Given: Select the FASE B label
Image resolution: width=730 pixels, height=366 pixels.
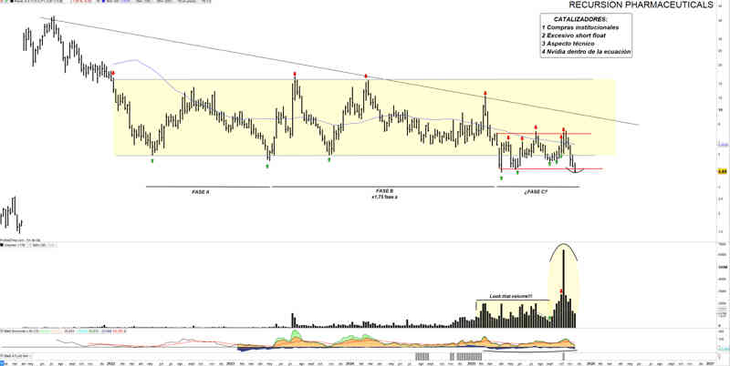Looking at the screenshot, I should click(384, 192).
